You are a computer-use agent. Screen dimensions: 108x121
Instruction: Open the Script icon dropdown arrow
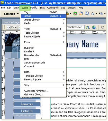pyautogui.click(x=105, y=14)
